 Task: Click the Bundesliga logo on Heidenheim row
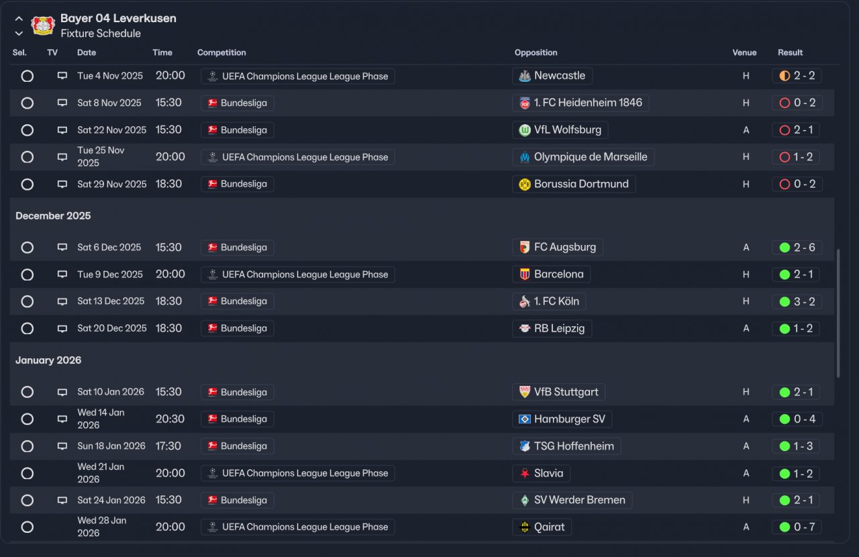click(x=213, y=103)
